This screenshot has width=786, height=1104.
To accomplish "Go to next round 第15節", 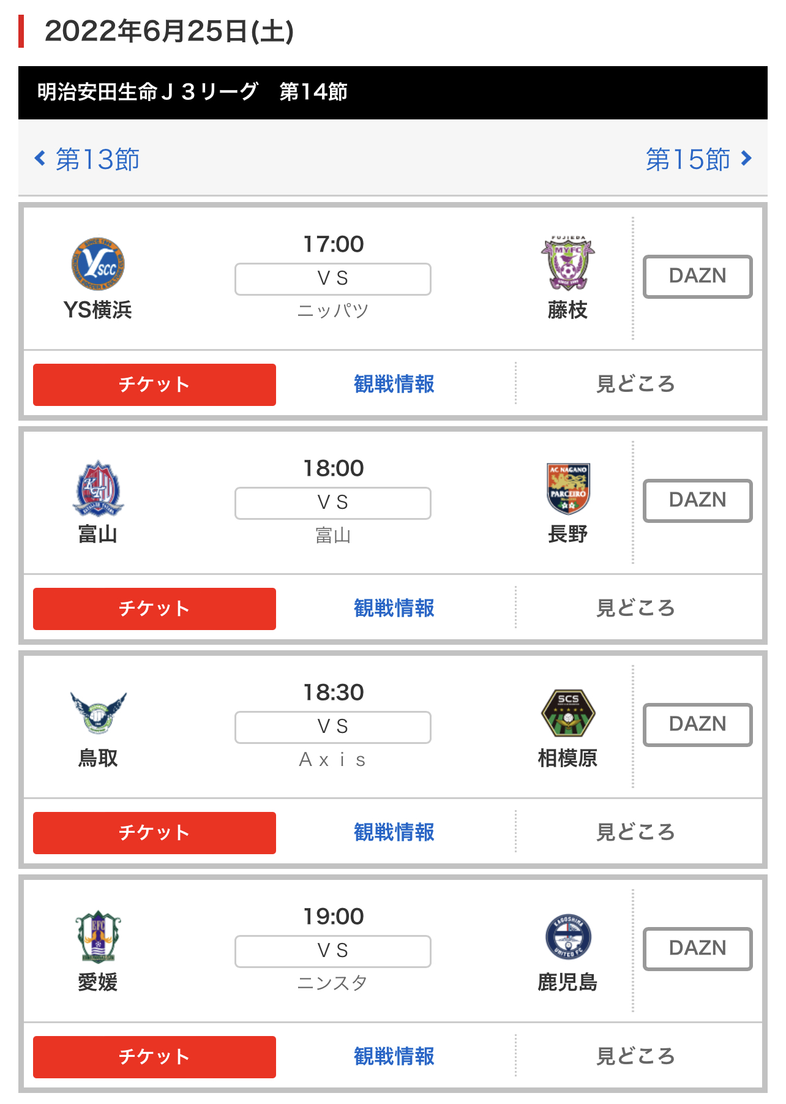I will coord(699,159).
